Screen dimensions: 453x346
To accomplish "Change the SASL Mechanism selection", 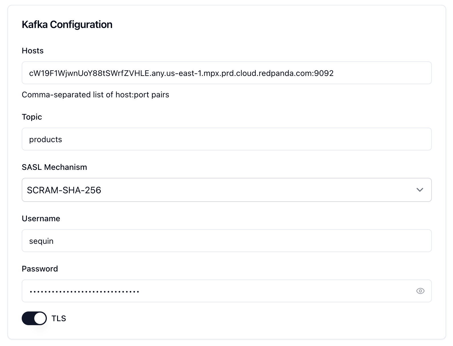I will point(226,190).
